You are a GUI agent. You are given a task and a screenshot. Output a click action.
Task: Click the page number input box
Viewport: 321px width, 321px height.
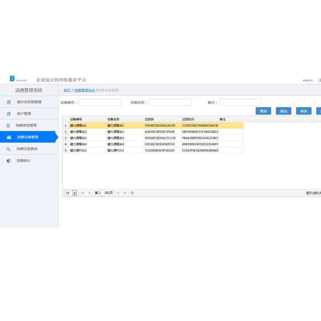tap(102, 193)
